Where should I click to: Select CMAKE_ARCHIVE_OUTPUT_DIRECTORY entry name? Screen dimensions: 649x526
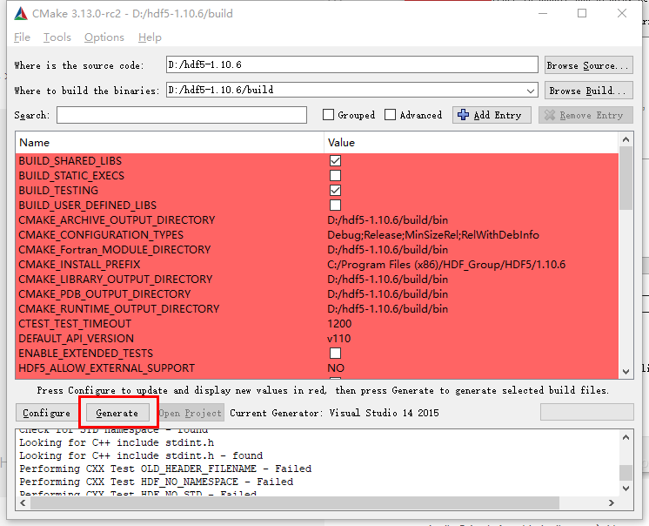point(117,220)
